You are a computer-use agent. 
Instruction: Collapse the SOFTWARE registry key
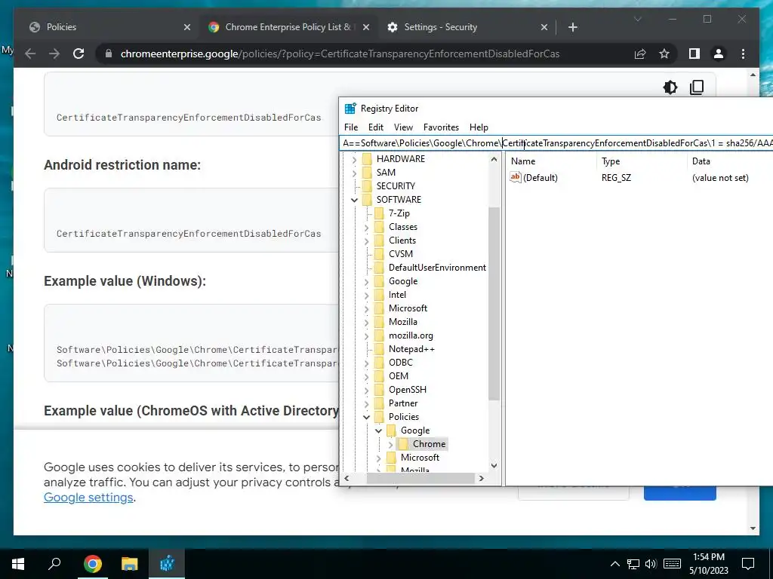tap(354, 200)
